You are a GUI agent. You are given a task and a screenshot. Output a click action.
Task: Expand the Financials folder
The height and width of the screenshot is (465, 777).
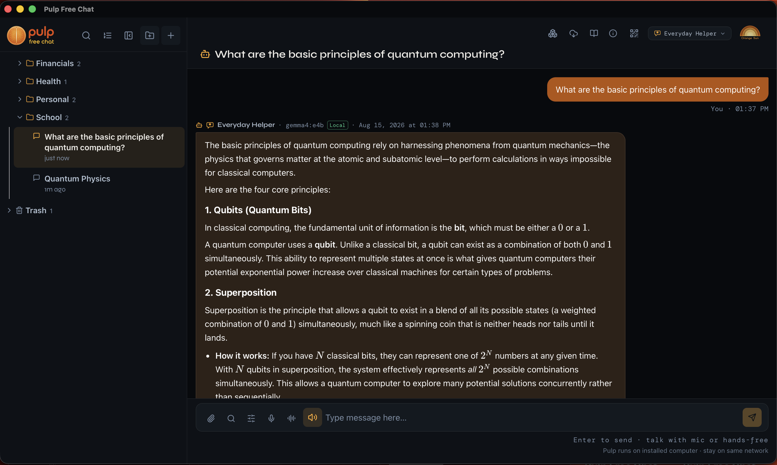click(x=20, y=63)
